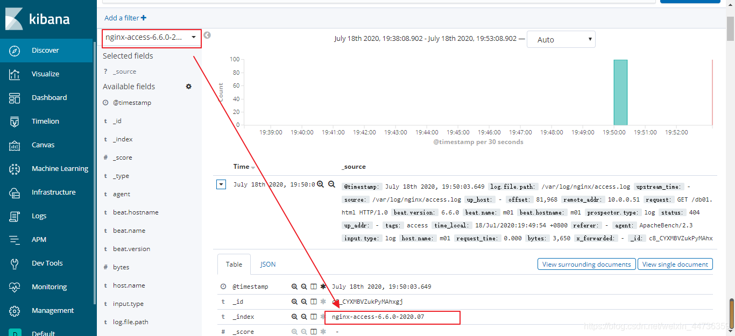Open the Auto interval dropdown
Screen dimensions: 735x336
(x=561, y=39)
